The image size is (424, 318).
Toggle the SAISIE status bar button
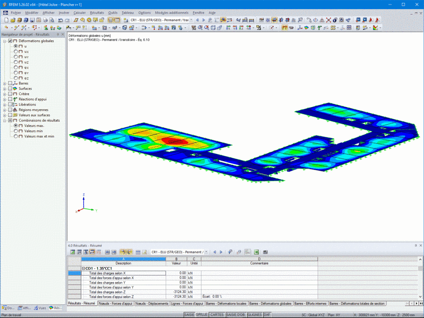(x=189, y=315)
